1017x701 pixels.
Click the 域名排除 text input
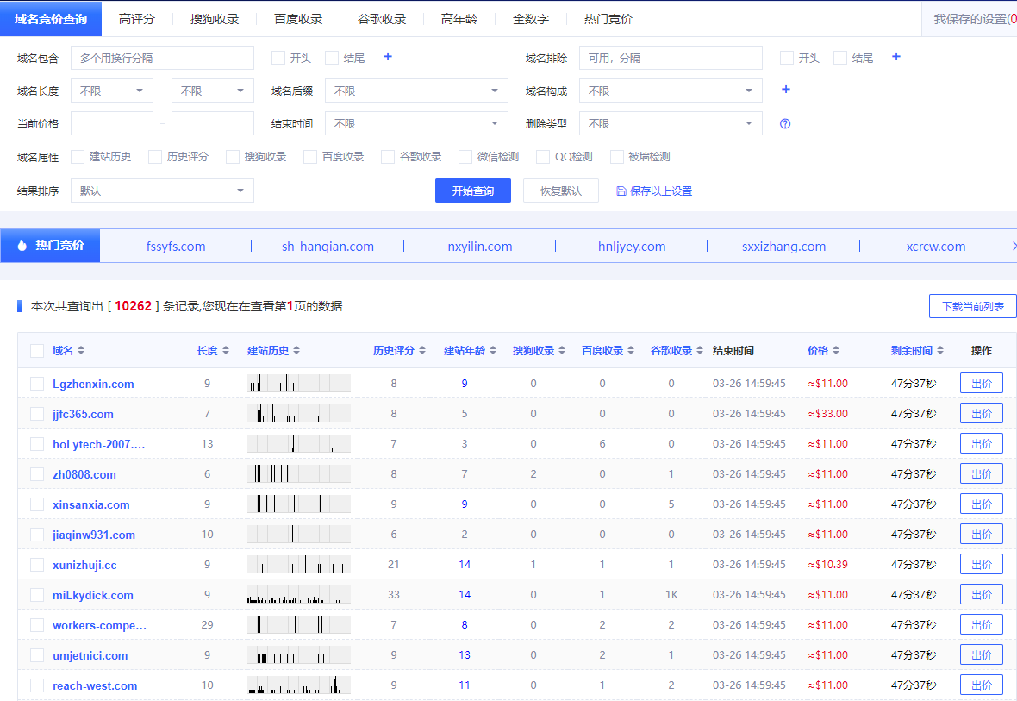(x=671, y=58)
